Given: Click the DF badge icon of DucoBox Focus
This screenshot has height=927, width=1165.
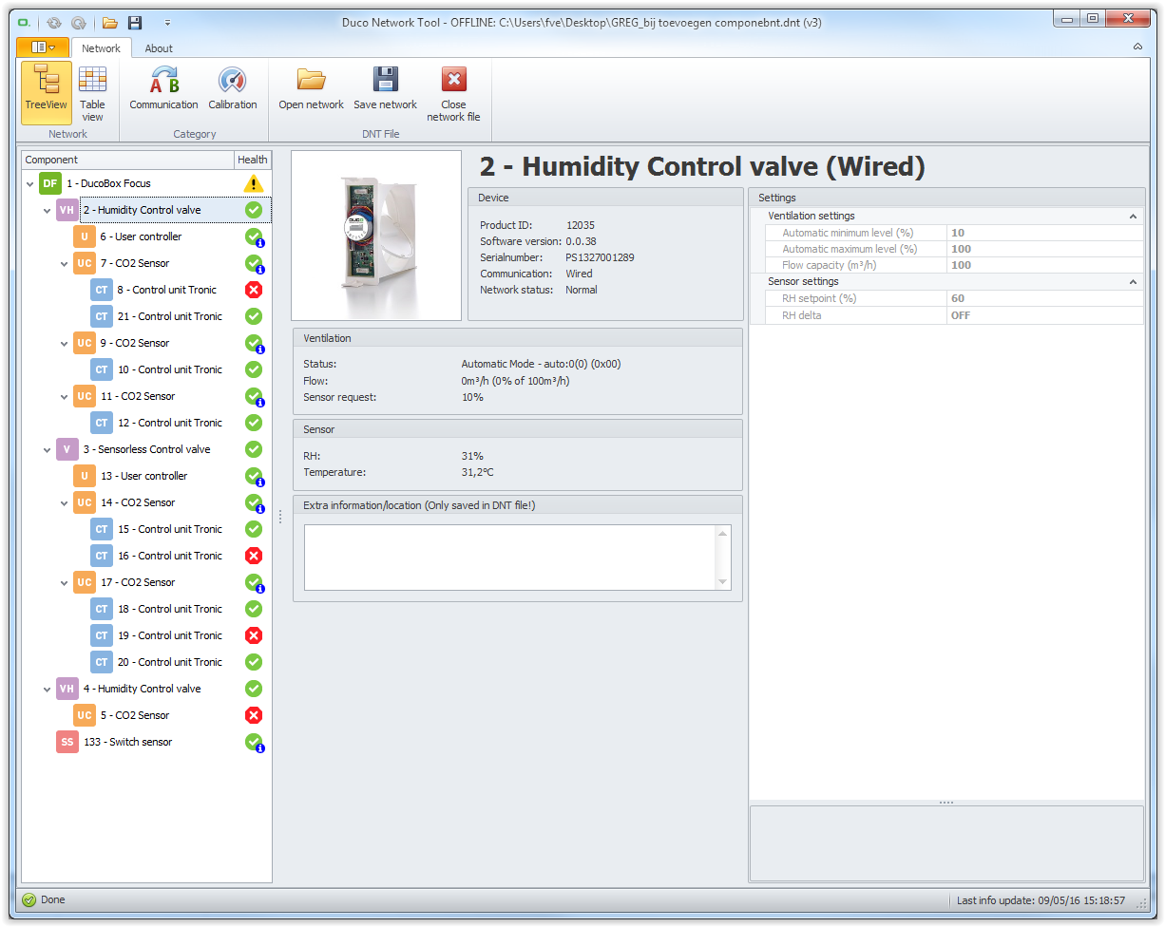Looking at the screenshot, I should click(x=49, y=183).
